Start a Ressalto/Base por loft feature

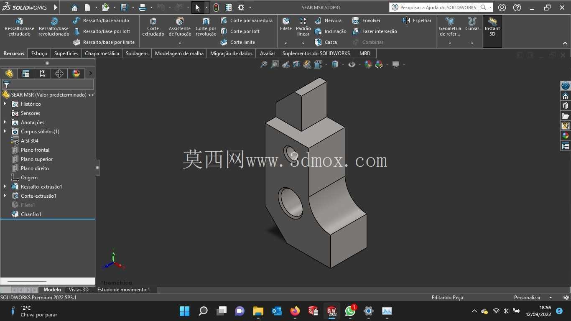[x=102, y=31]
